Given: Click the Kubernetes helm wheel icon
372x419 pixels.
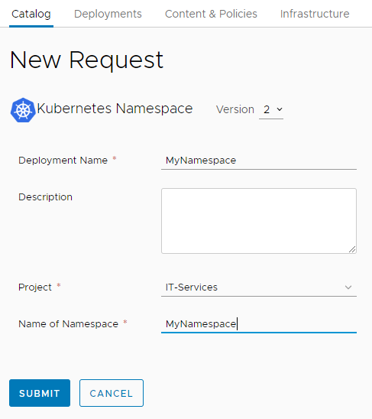Looking at the screenshot, I should coord(23,110).
